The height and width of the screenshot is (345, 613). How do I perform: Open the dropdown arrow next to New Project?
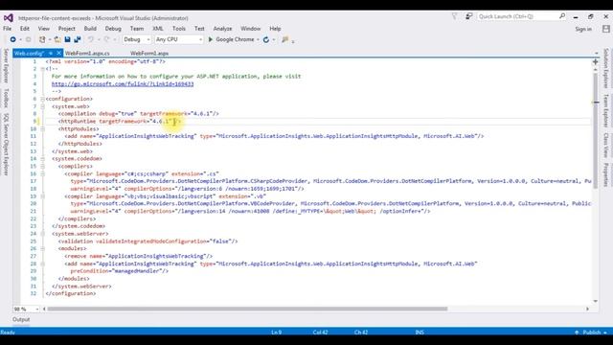pos(49,39)
